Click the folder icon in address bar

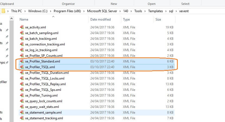4,11
